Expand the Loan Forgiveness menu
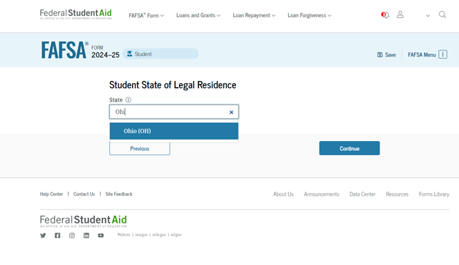The width and height of the screenshot is (459, 265). click(x=309, y=15)
